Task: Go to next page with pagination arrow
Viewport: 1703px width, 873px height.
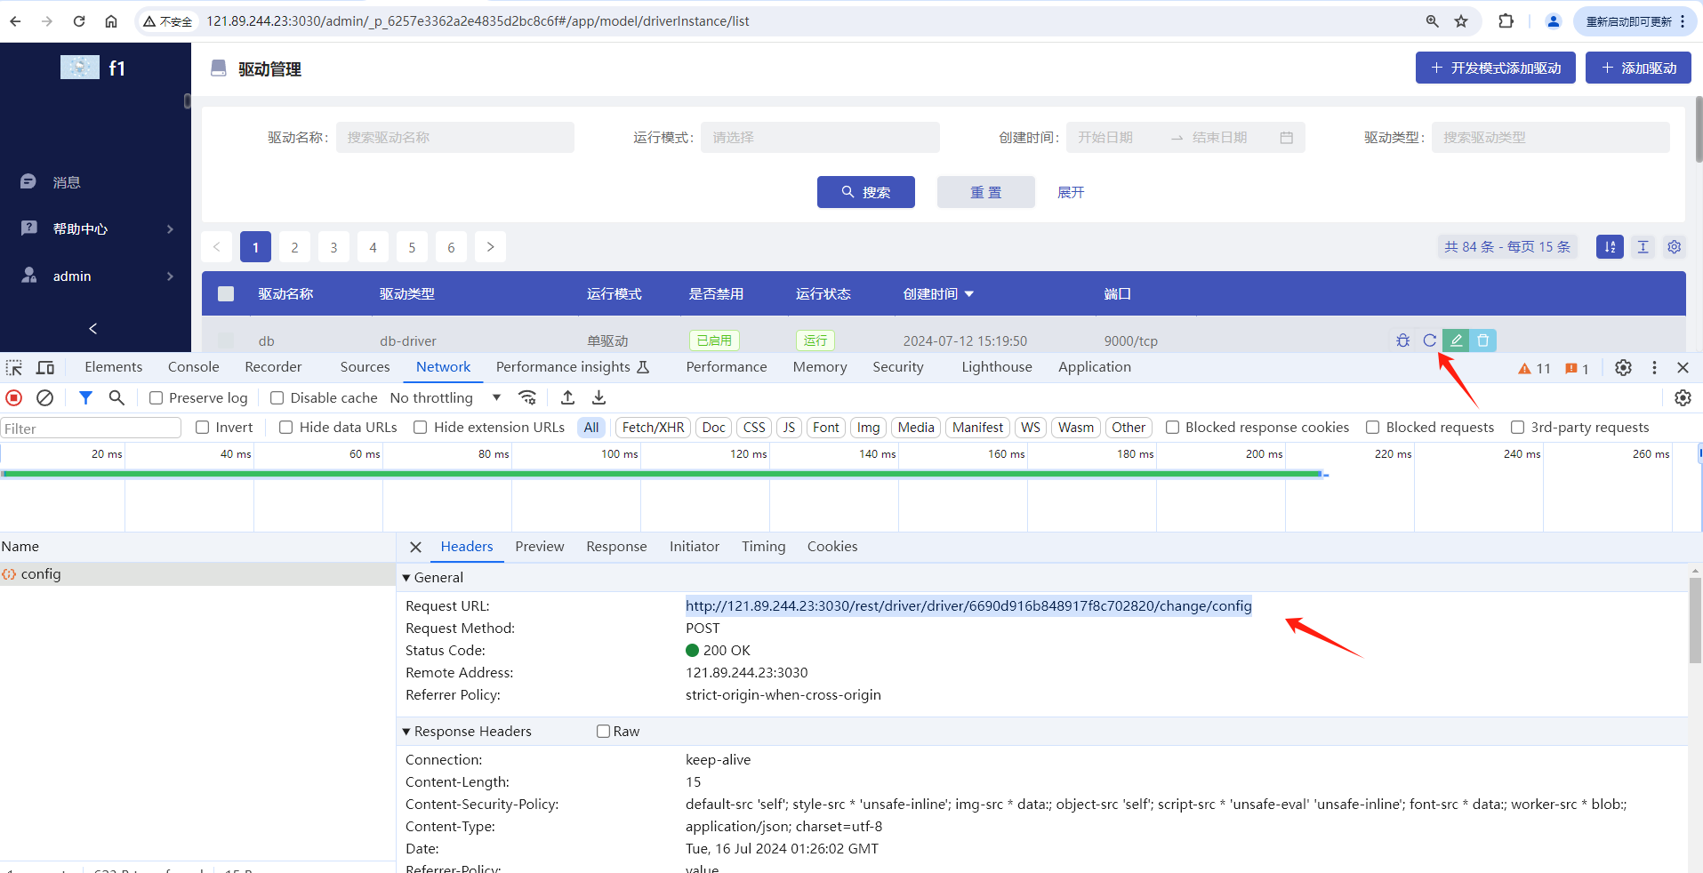Action: coord(490,247)
